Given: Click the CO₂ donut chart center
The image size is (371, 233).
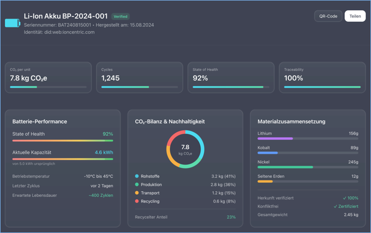Looking at the screenshot, I should [185, 149].
